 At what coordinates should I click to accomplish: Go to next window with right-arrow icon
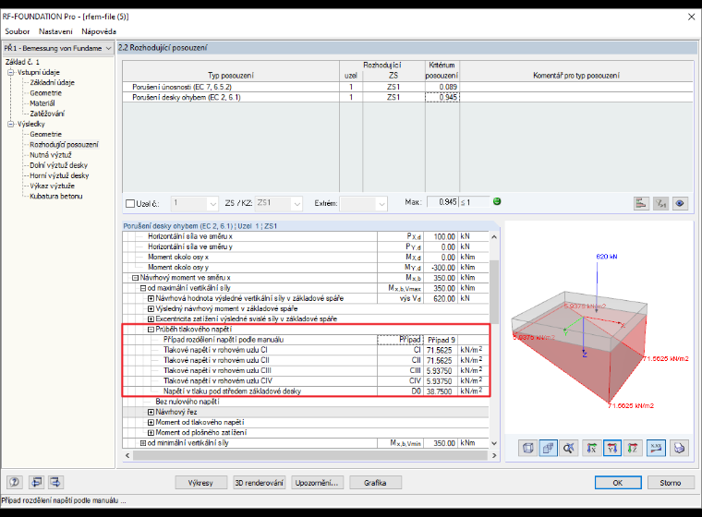click(x=55, y=482)
